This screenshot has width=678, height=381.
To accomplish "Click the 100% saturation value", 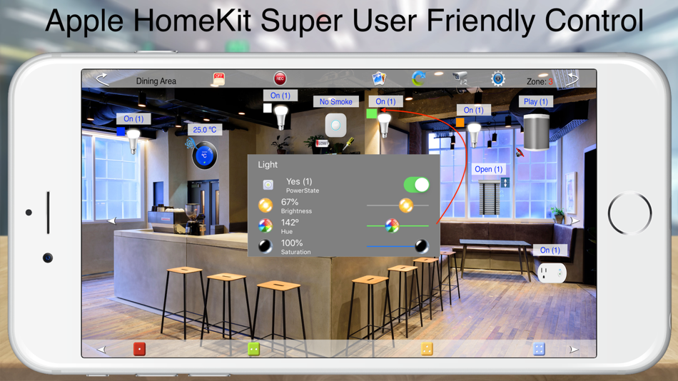I will [x=292, y=243].
